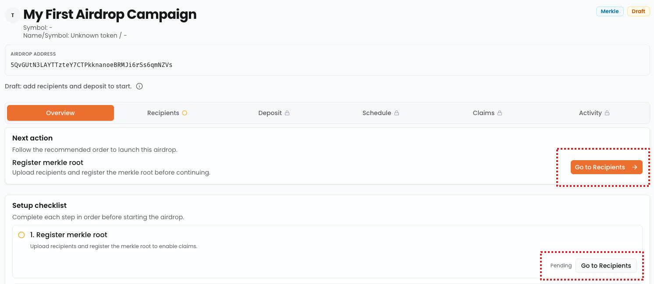Click the lock icon next to Claims
Viewport: 654px width, 284px height.
[x=500, y=113]
